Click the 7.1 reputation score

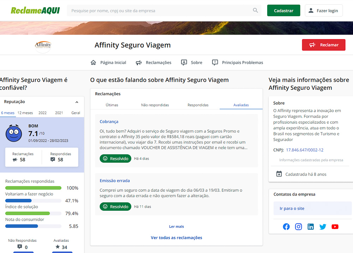click(x=33, y=134)
